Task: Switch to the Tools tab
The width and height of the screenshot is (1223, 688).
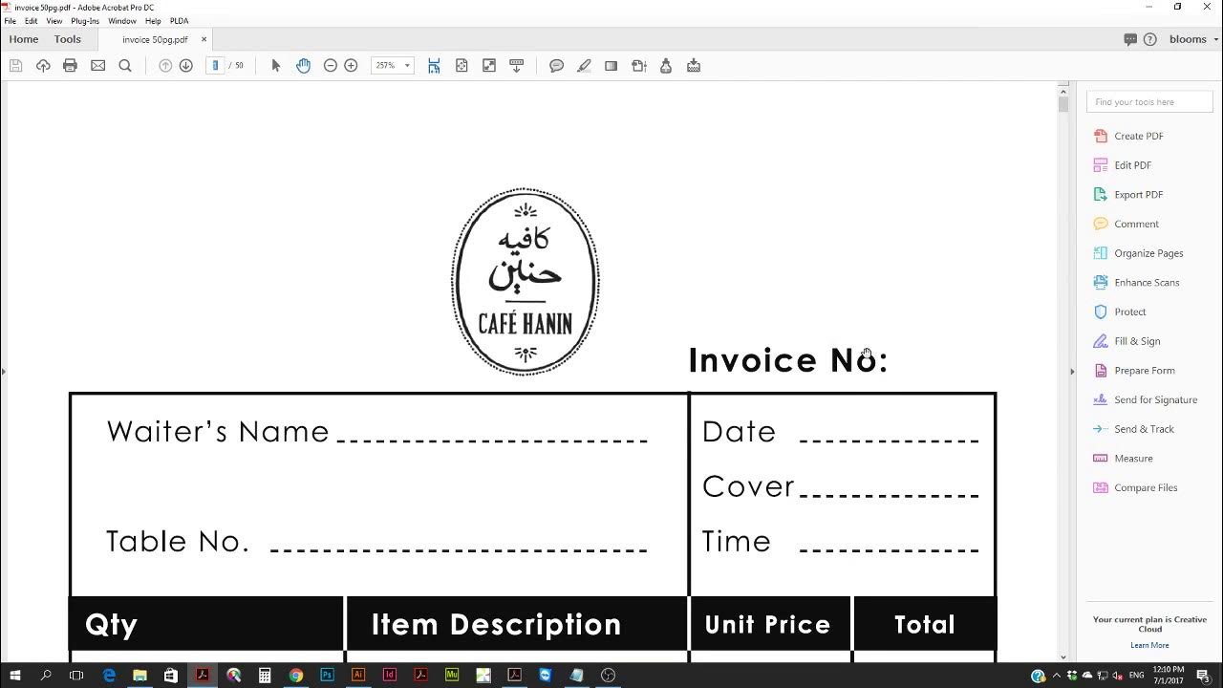Action: [x=68, y=39]
